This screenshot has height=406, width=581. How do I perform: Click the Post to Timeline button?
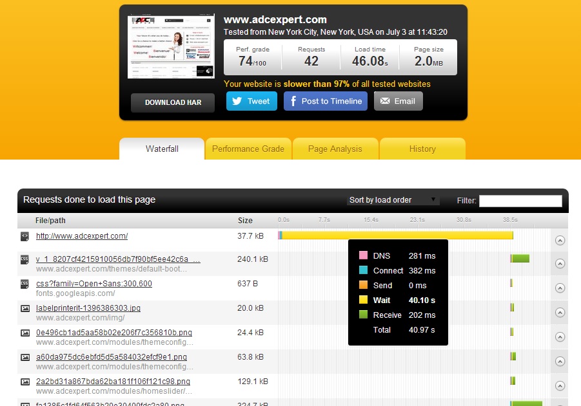click(x=326, y=101)
